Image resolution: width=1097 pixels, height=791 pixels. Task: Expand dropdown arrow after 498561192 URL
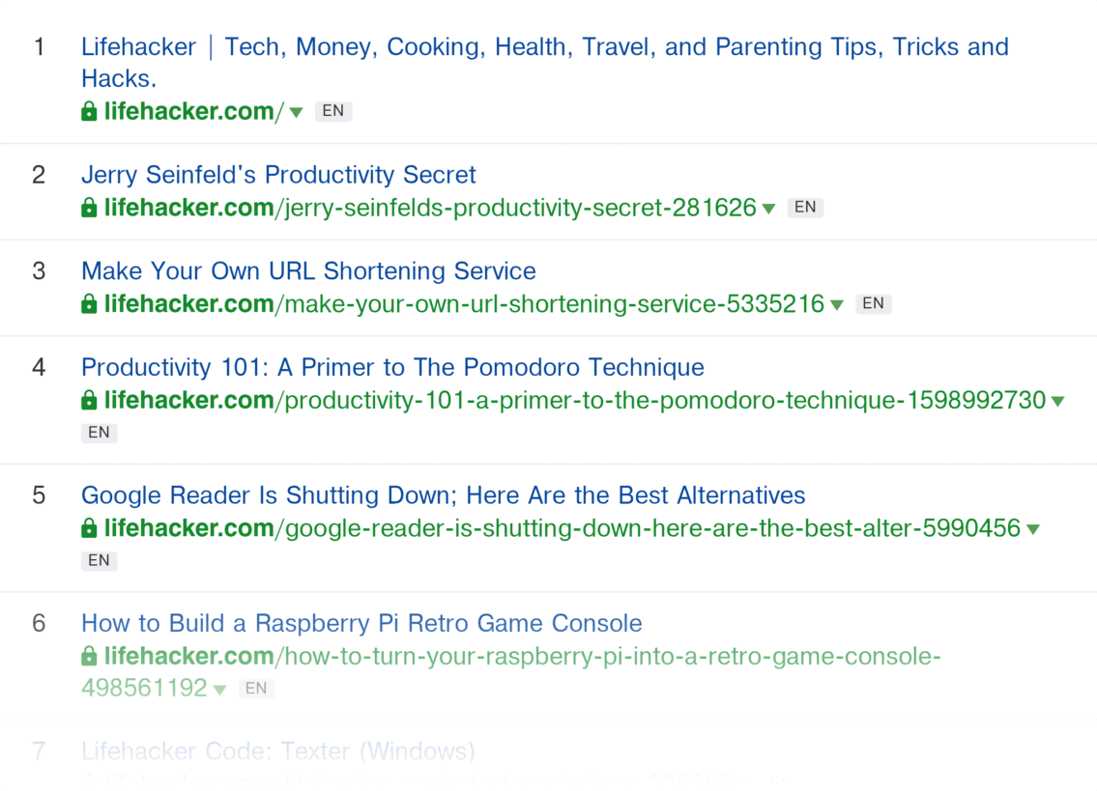219,690
